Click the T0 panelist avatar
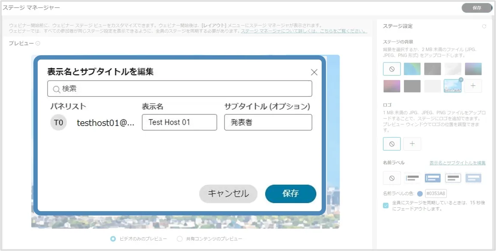Viewport: 496px width, 251px height. (58, 123)
